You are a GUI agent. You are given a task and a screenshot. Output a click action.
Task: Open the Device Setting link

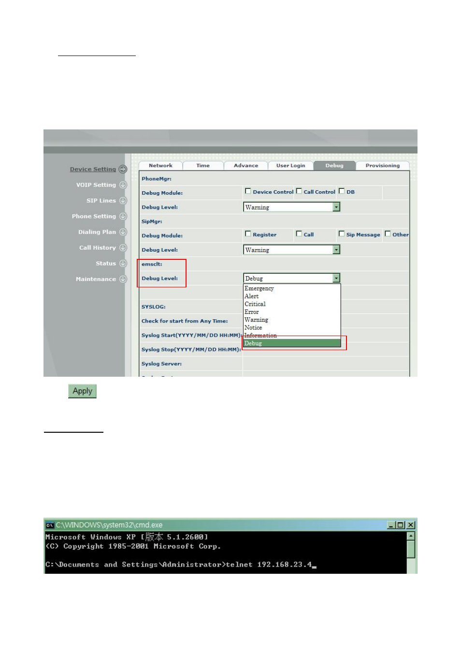click(x=93, y=169)
